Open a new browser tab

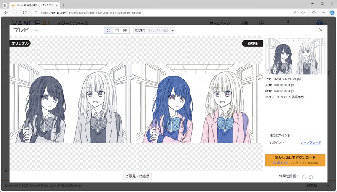click(64, 5)
